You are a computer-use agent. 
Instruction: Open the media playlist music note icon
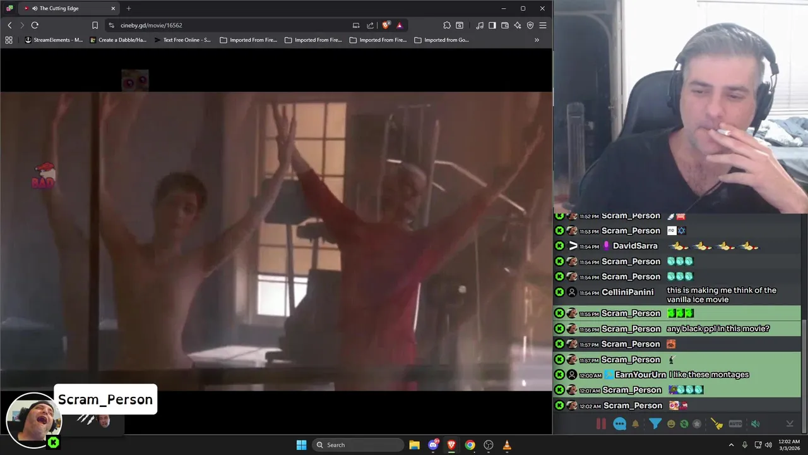pyautogui.click(x=480, y=25)
